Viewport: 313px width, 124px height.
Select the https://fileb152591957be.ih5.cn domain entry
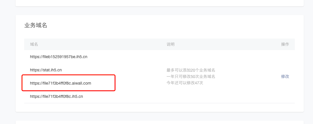tap(58, 57)
